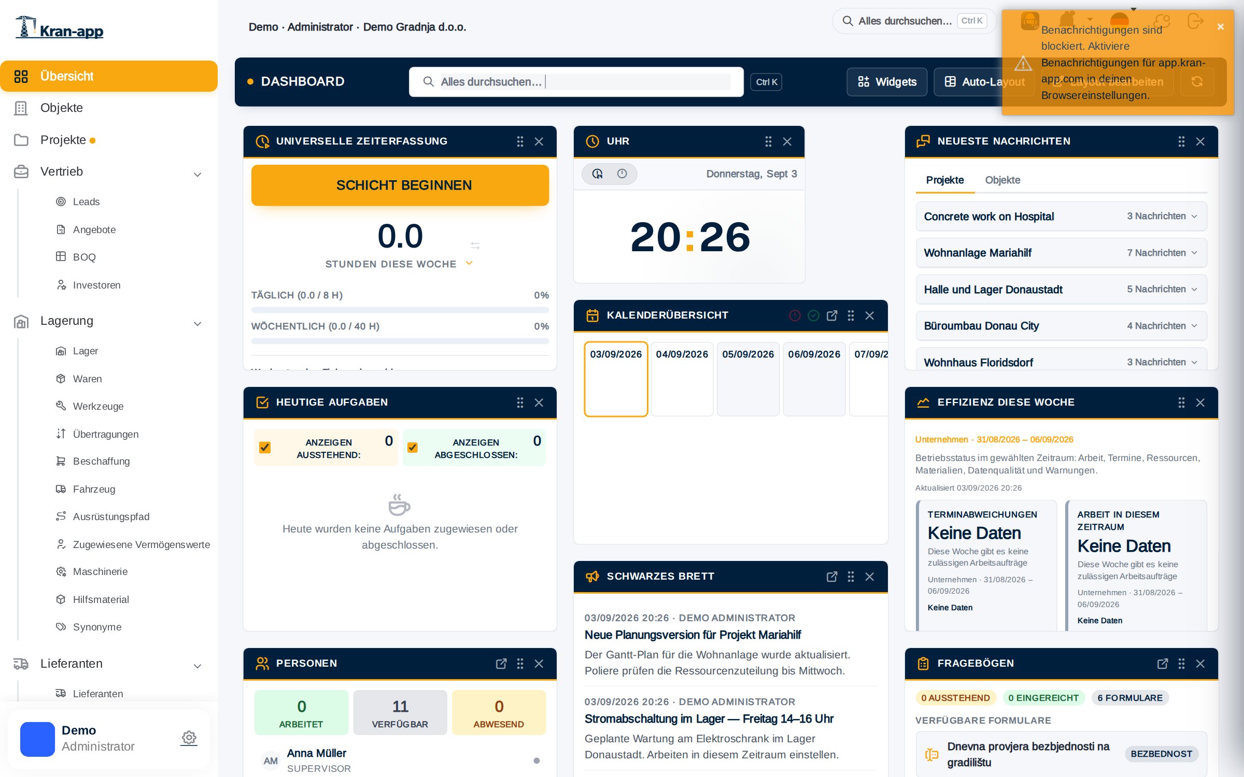Open the Personen widget popout icon

coord(501,664)
